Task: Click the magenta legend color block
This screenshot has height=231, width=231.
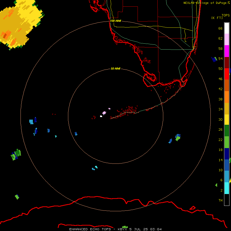Action: pyautogui.click(x=227, y=51)
